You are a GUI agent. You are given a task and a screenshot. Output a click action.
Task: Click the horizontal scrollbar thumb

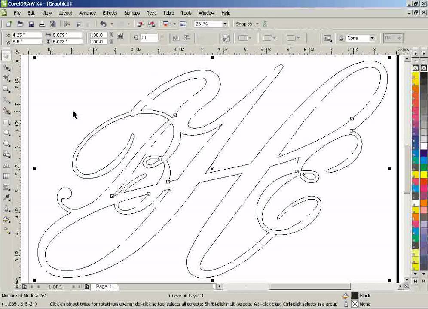point(310,286)
